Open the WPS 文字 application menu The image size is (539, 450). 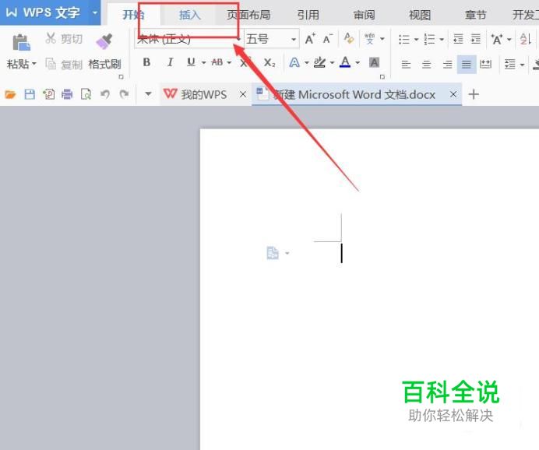(44, 12)
